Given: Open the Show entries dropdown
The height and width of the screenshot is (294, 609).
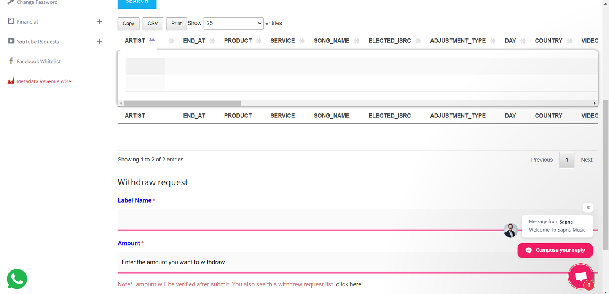Looking at the screenshot, I should [x=233, y=23].
